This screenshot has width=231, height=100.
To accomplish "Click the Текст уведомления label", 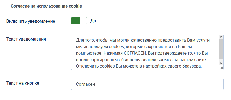I will tap(26, 39).
